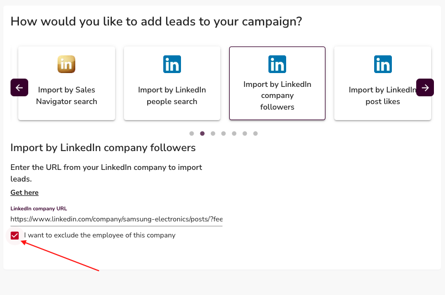Click LinkedIn icon on post likes card
The width and height of the screenshot is (445, 295).
pos(382,64)
